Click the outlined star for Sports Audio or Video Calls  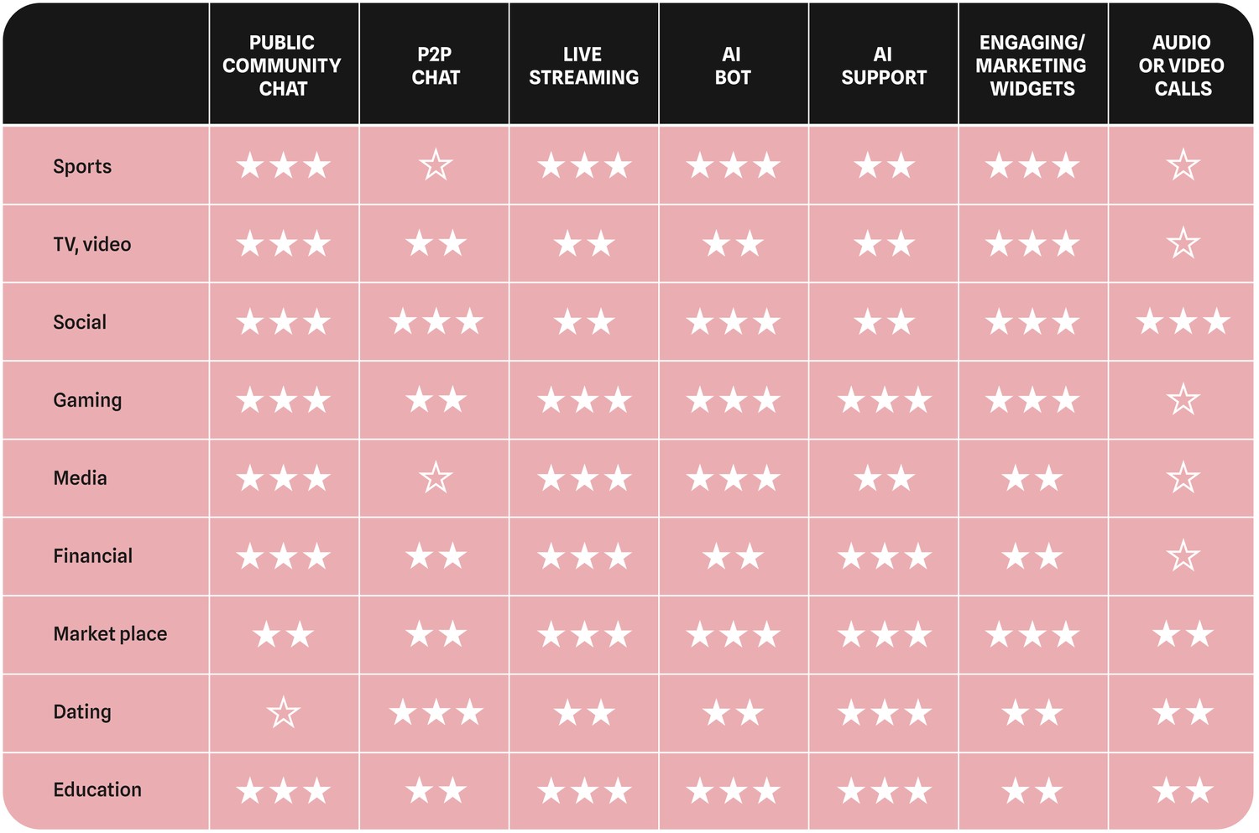[1183, 165]
